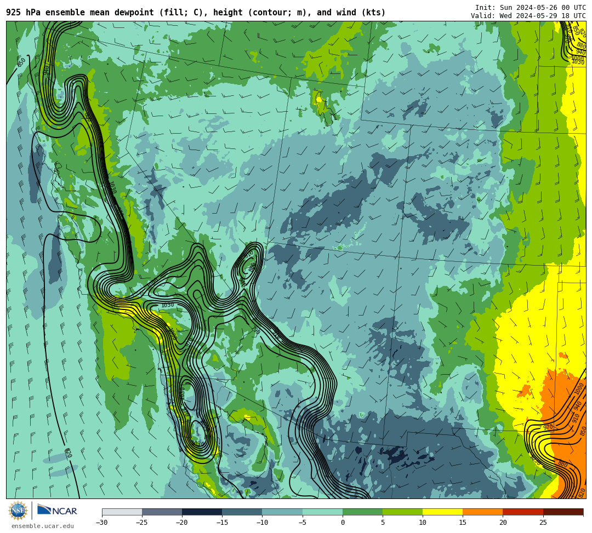Click the 5 to 10 lime colorbar swatch
The height and width of the screenshot is (533, 592).
click(x=402, y=512)
